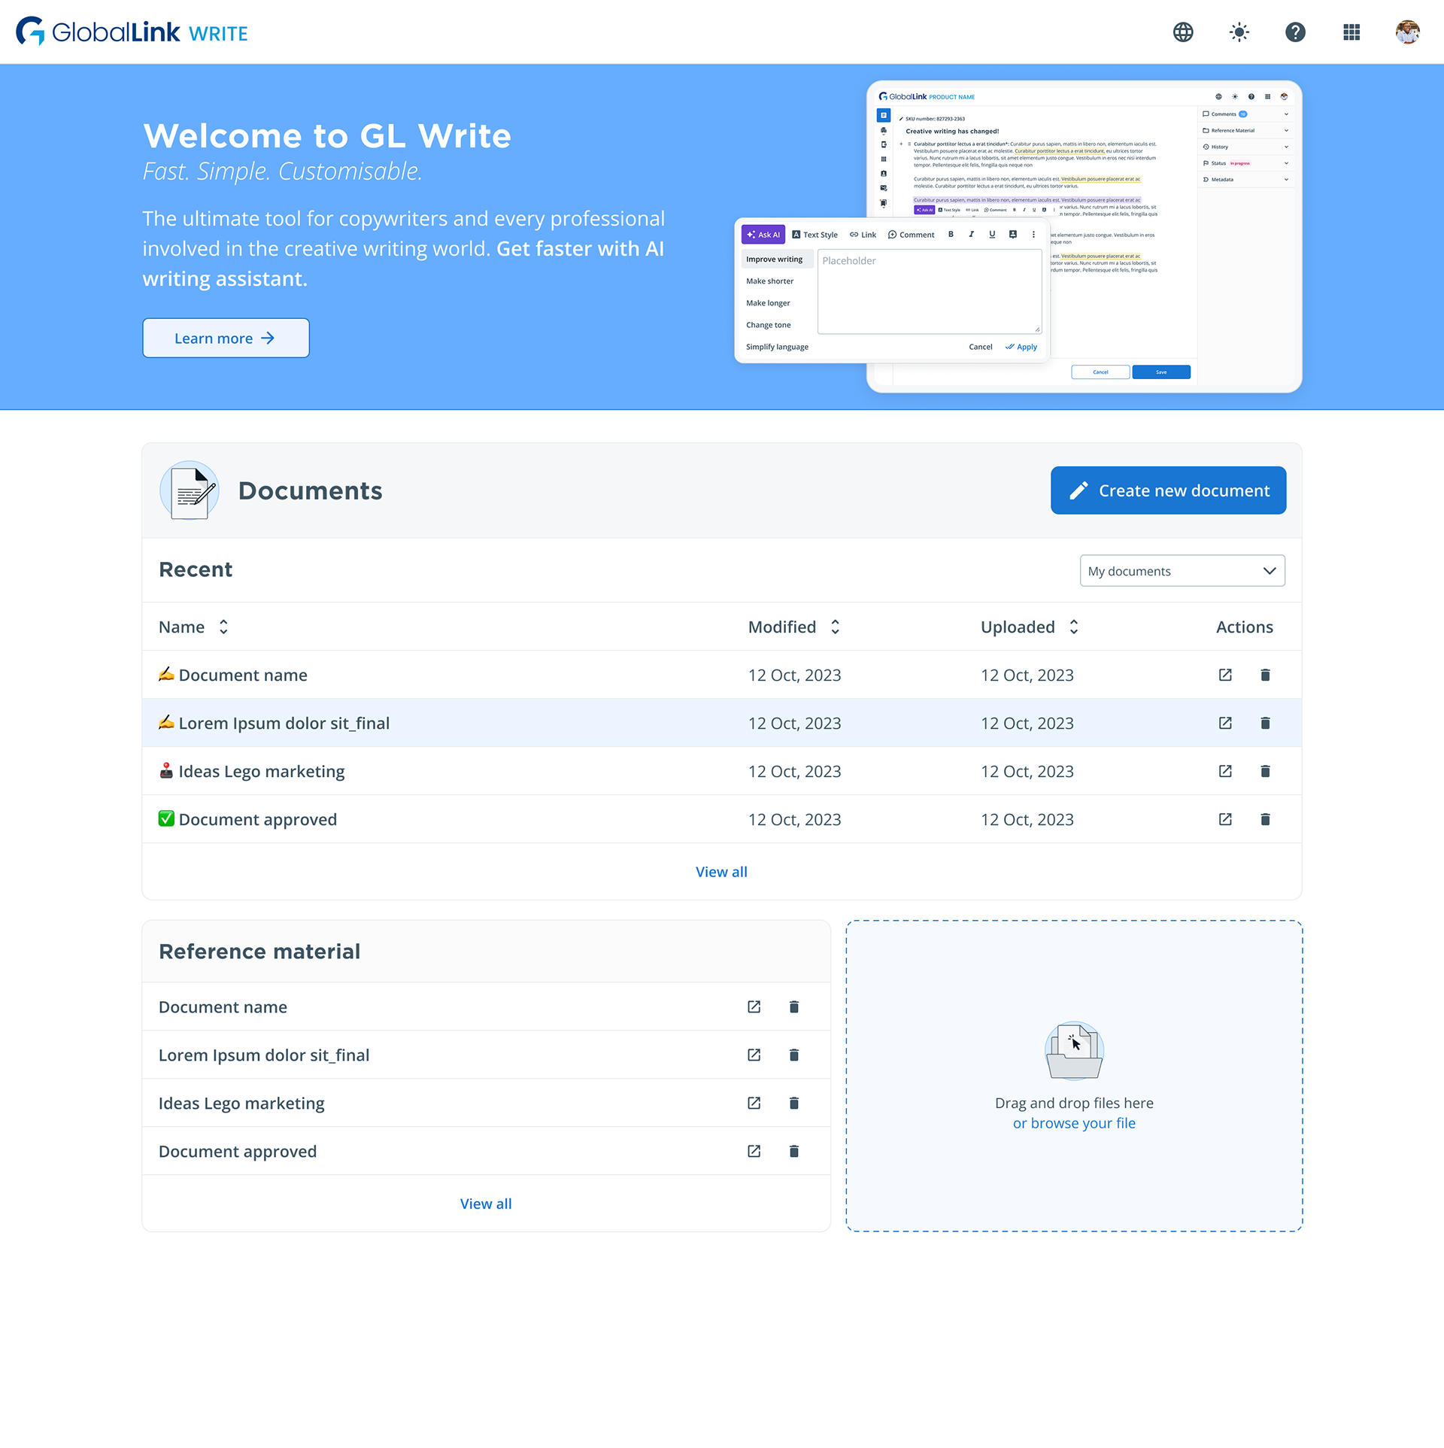This screenshot has height=1448, width=1444.
Task: Open My documents dropdown
Action: click(1182, 571)
